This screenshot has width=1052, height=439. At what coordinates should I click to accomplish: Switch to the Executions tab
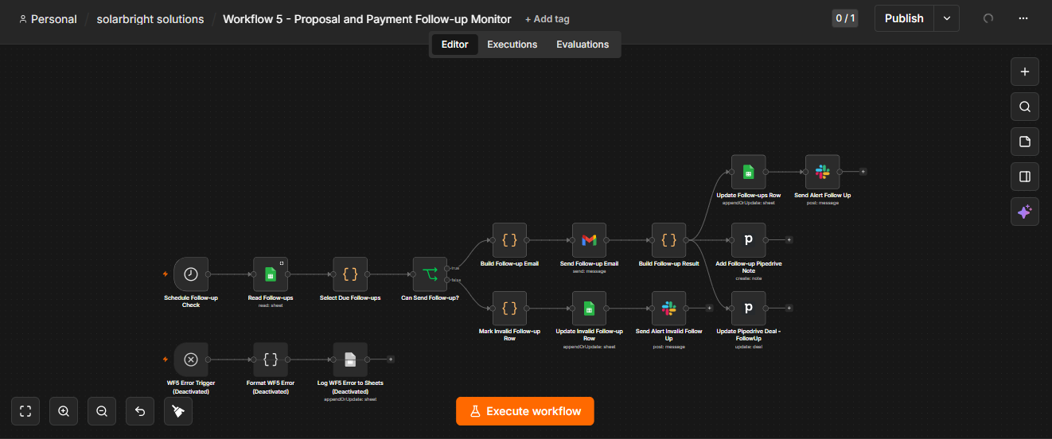pyautogui.click(x=512, y=45)
